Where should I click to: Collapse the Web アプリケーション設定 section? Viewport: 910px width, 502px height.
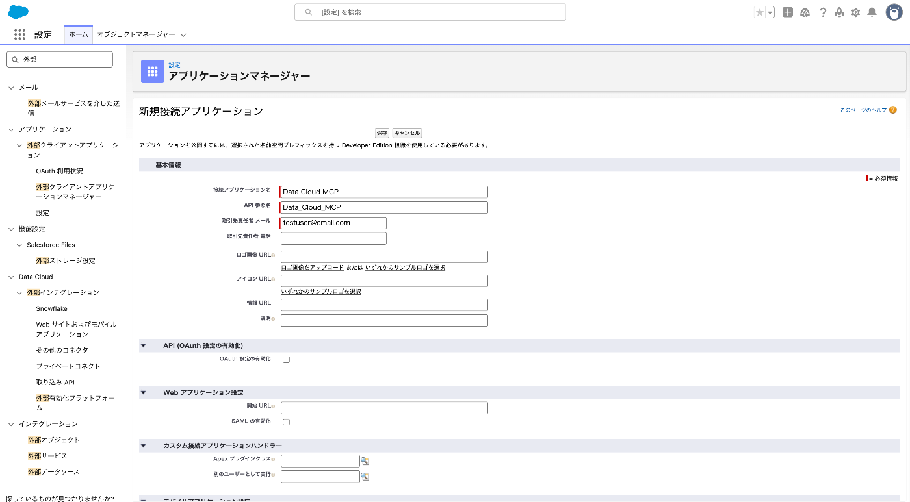(144, 392)
